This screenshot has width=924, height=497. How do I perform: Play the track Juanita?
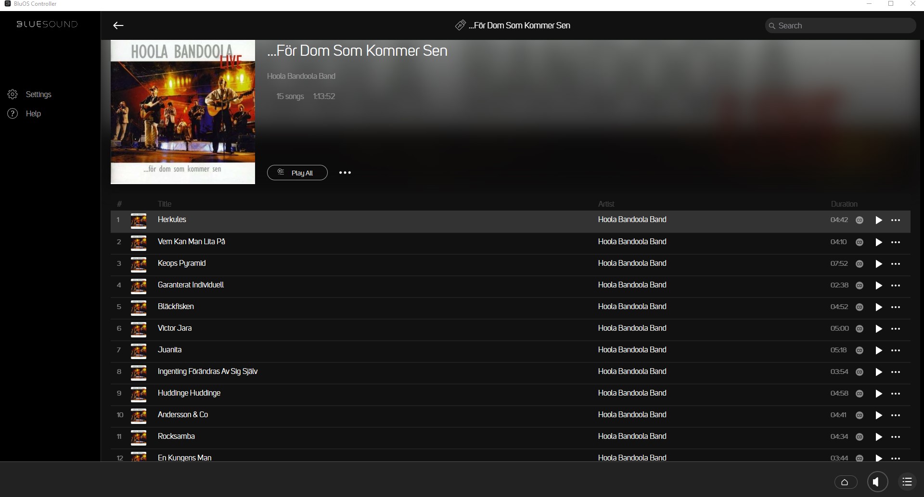(x=879, y=350)
